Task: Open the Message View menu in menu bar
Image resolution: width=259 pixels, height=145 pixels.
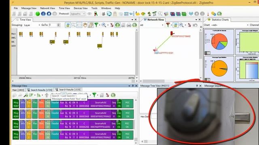Action: coord(29,8)
